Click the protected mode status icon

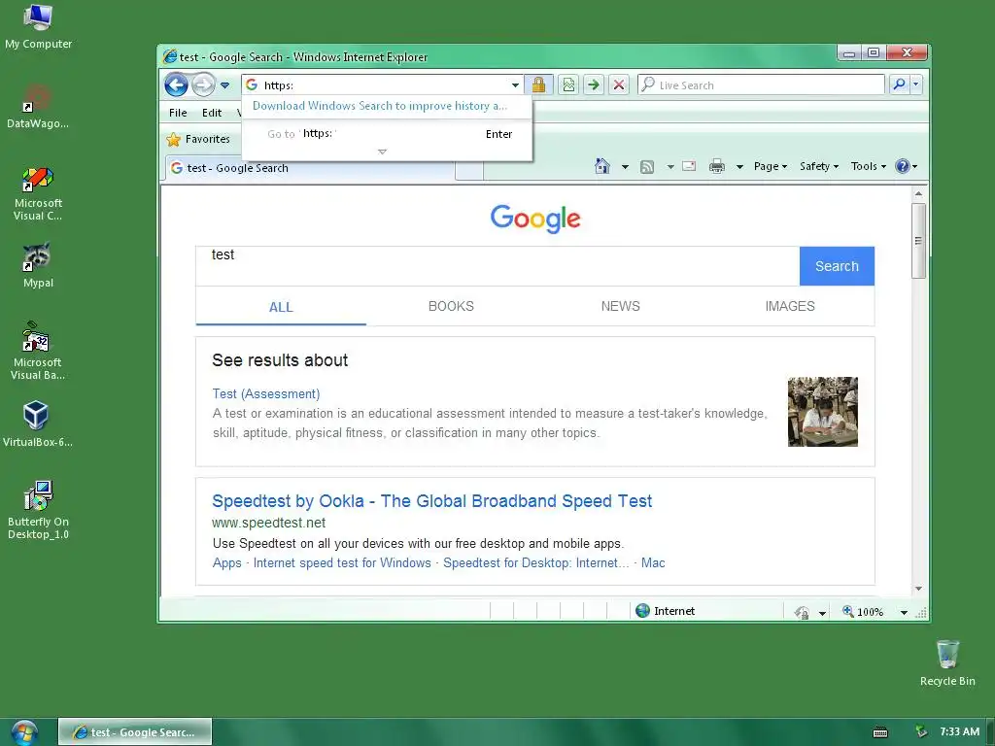802,612
